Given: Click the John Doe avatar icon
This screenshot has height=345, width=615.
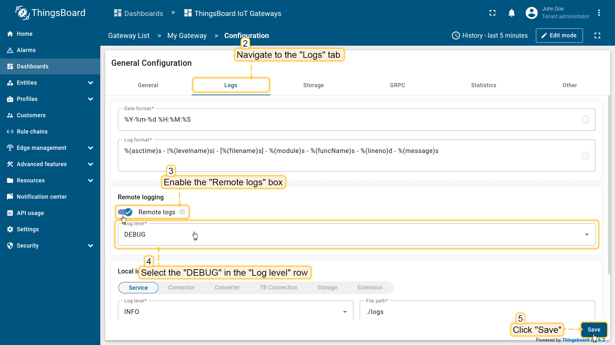Looking at the screenshot, I should tap(532, 13).
